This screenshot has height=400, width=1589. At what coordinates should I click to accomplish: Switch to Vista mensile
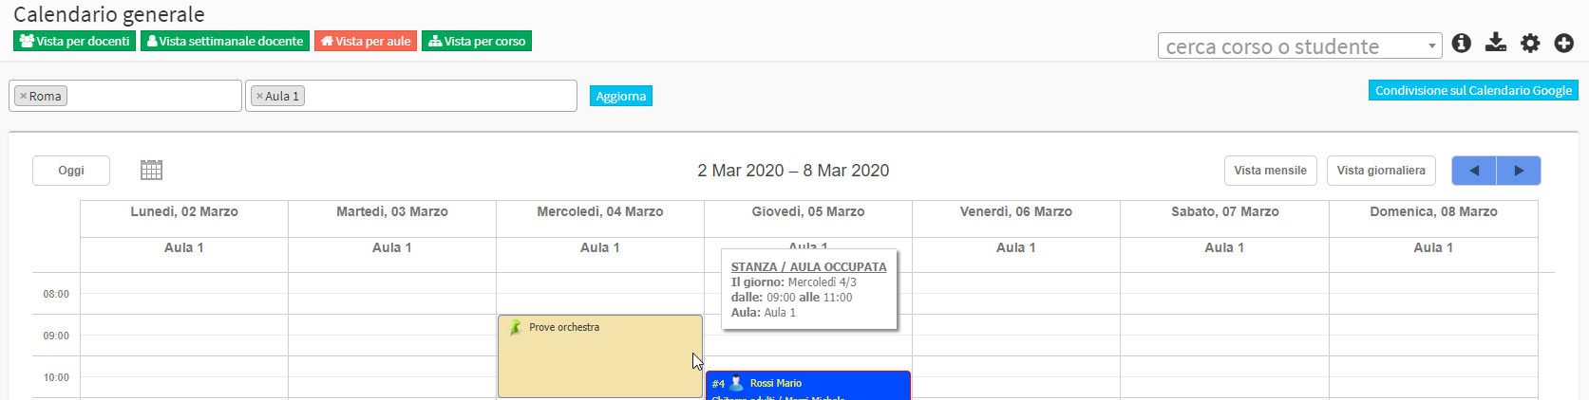click(1270, 171)
